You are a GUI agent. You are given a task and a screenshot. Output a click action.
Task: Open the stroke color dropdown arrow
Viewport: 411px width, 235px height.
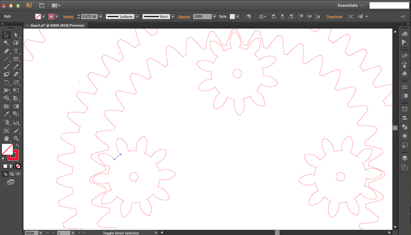tap(57, 16)
